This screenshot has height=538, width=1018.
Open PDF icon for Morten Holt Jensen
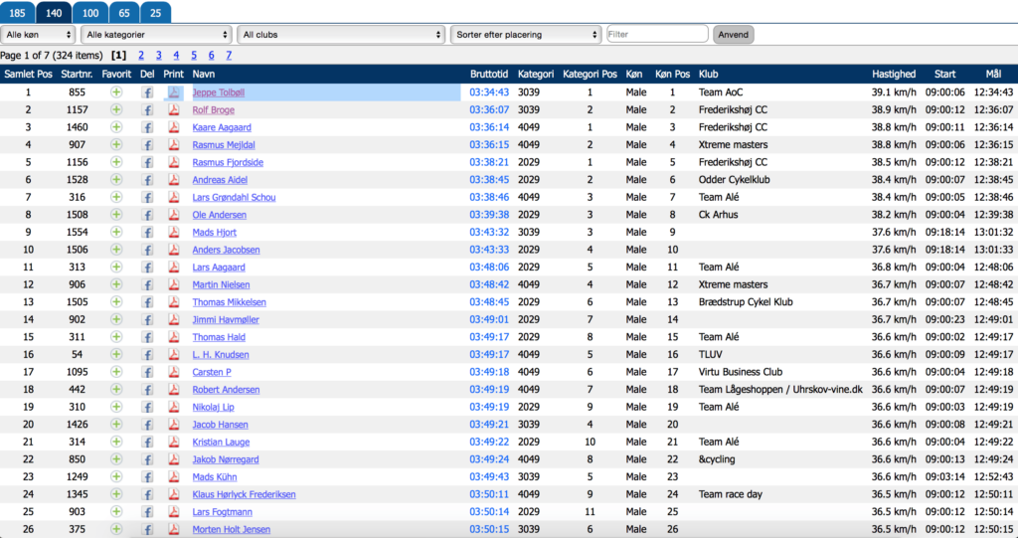(x=173, y=529)
